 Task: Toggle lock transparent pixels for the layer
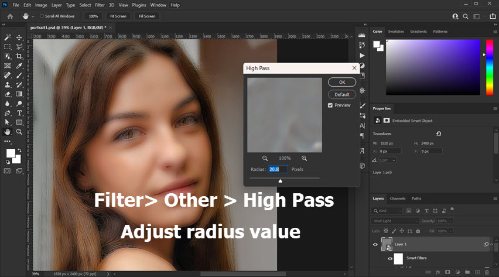point(386,231)
